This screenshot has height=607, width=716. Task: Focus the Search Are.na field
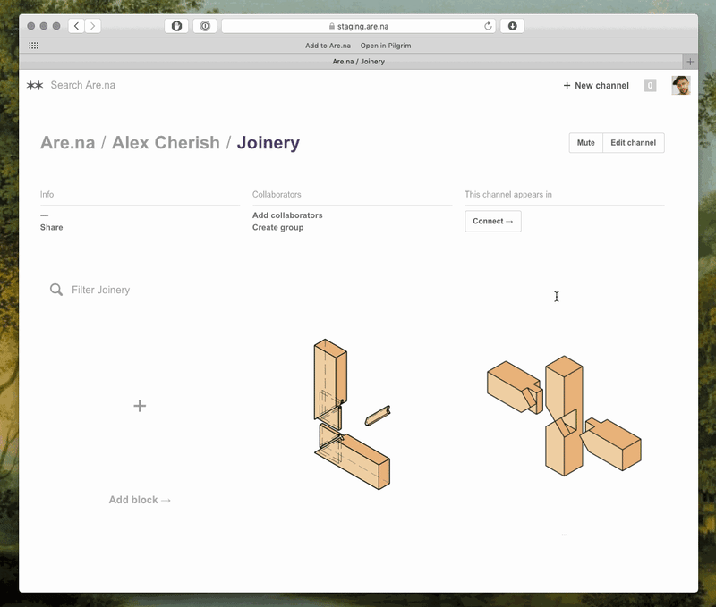coord(82,85)
